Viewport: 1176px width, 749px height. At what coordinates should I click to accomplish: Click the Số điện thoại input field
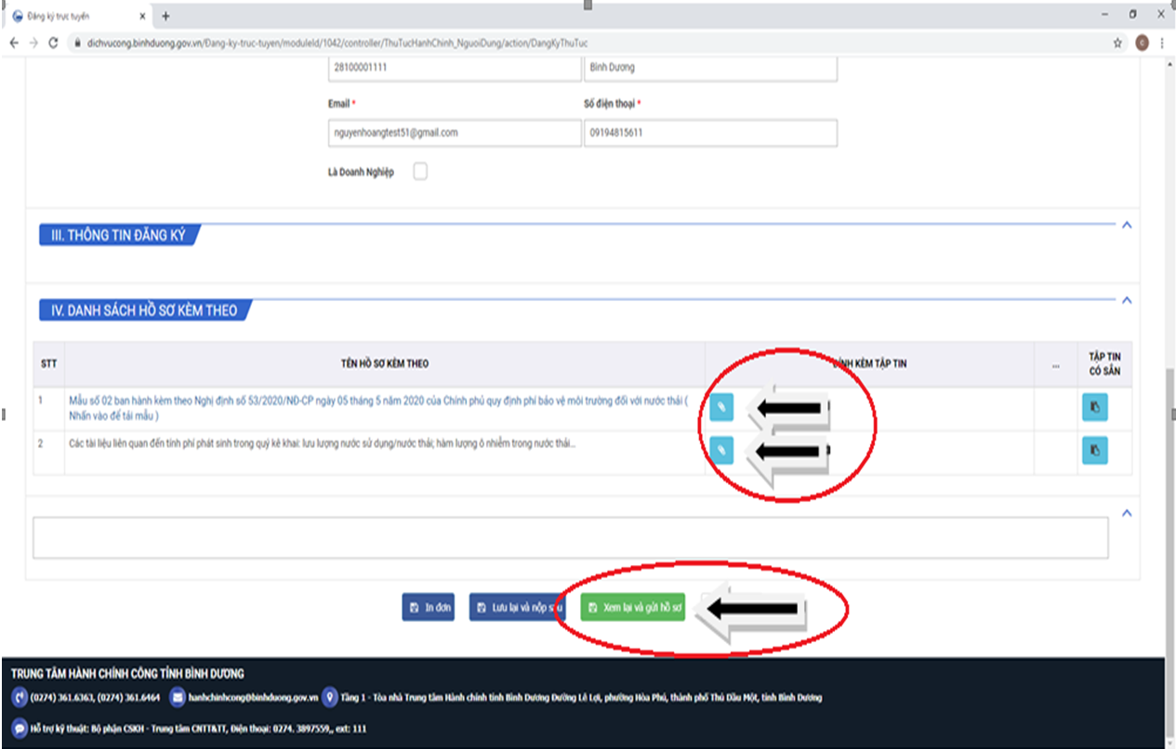coord(710,133)
